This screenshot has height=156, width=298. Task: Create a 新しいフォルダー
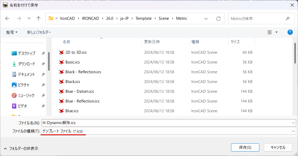point(39,32)
